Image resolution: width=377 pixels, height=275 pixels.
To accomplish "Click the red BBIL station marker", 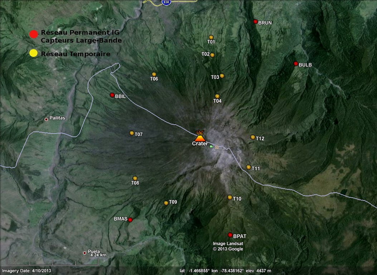I will 112,95.
